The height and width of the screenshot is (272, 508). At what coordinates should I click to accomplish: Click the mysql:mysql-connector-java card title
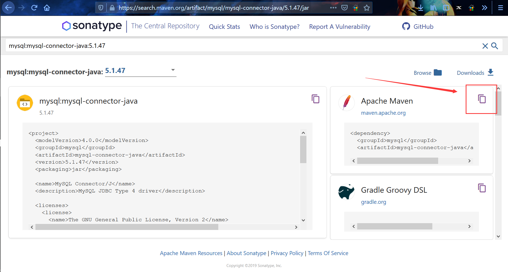pyautogui.click(x=88, y=101)
